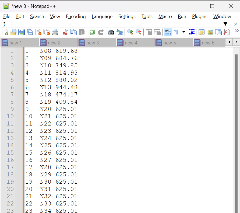
Task: Toggle Show All Characters pilcrow icon
Action: pos(176,32)
